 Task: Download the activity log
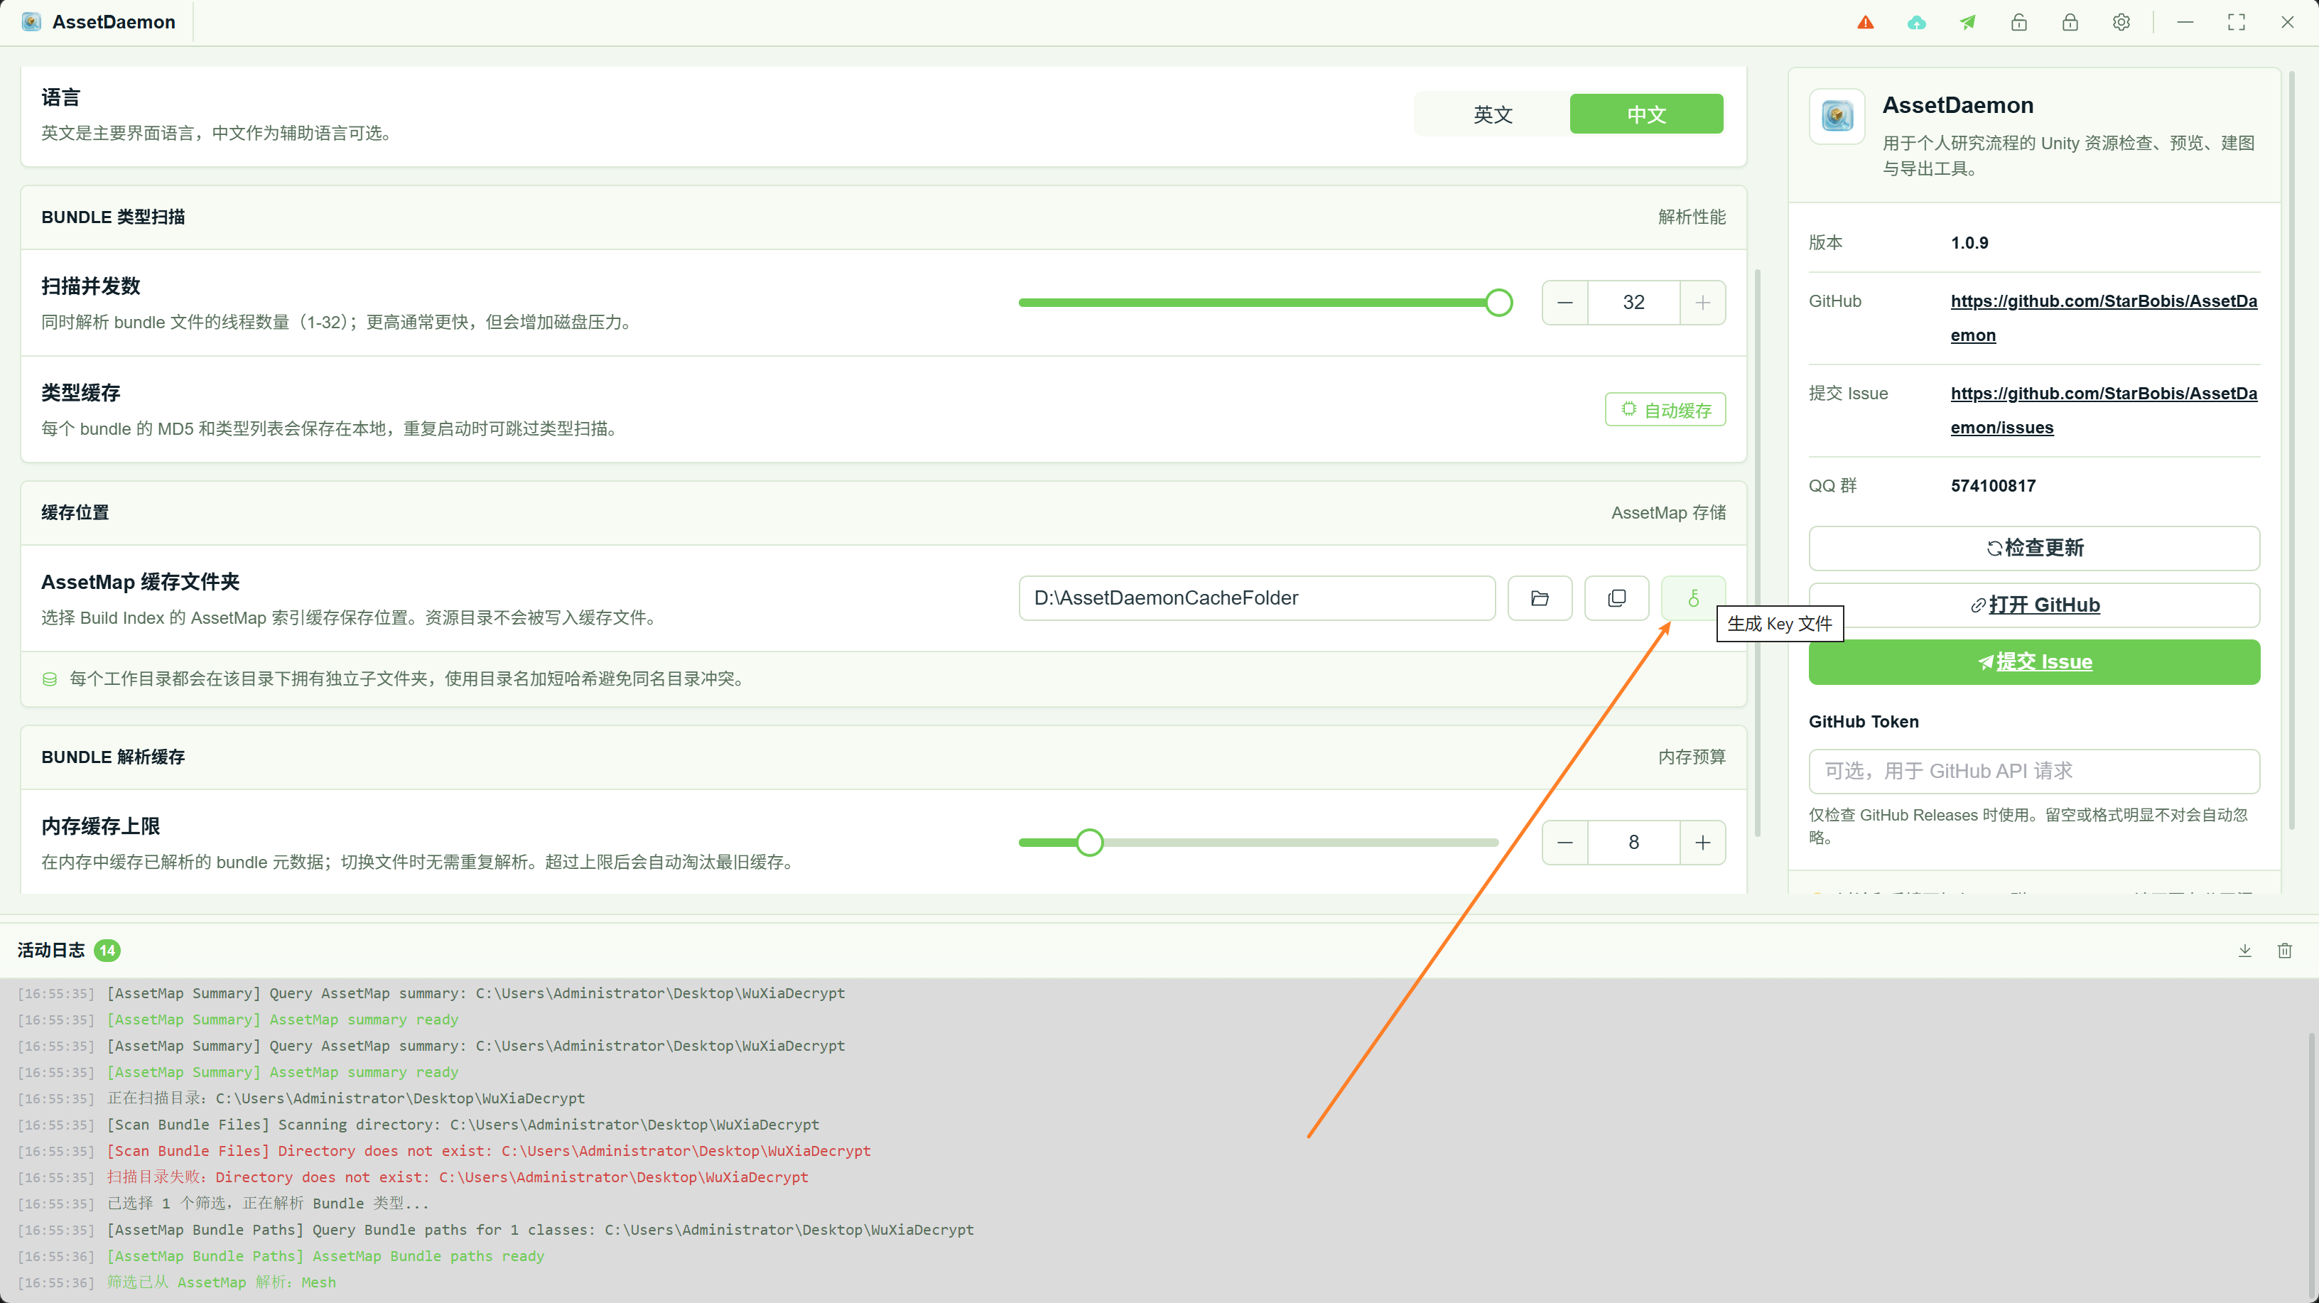point(2245,951)
